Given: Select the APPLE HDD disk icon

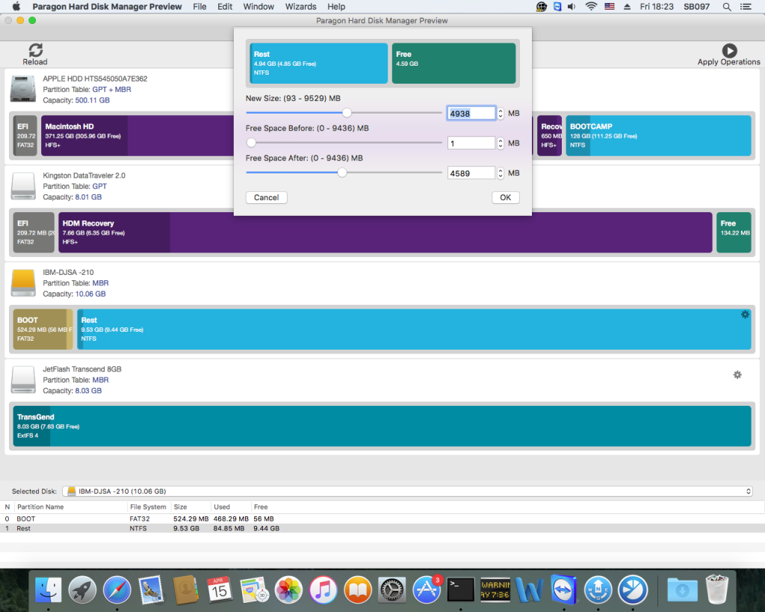Looking at the screenshot, I should pyautogui.click(x=23, y=89).
